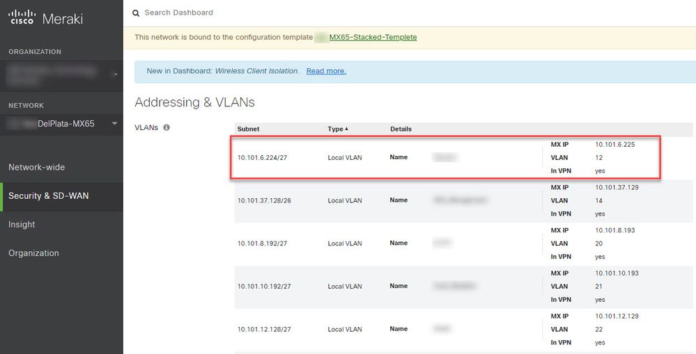Select the 10.101.12.128/27 VLAN row
The width and height of the screenshot is (696, 354).
pos(264,329)
